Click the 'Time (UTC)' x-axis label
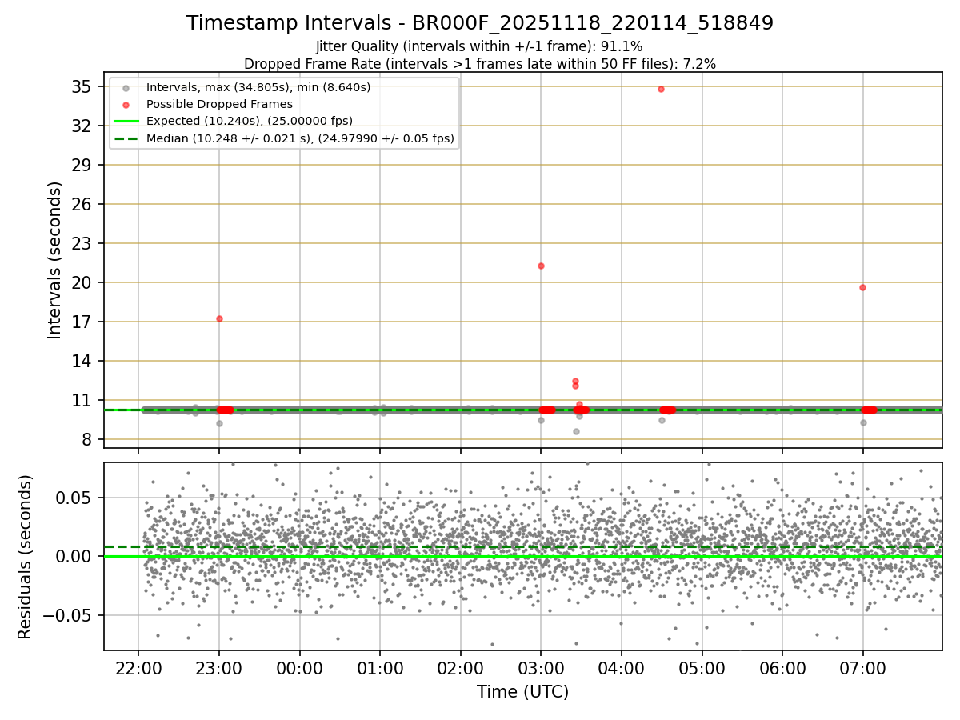Screen dimensions: 960x720 pos(522,692)
